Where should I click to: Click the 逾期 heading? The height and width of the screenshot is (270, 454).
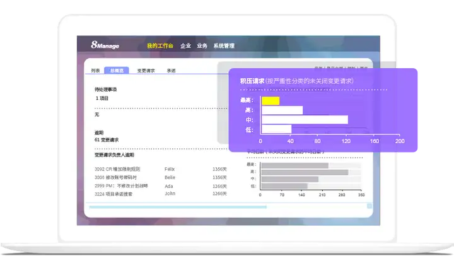99,132
